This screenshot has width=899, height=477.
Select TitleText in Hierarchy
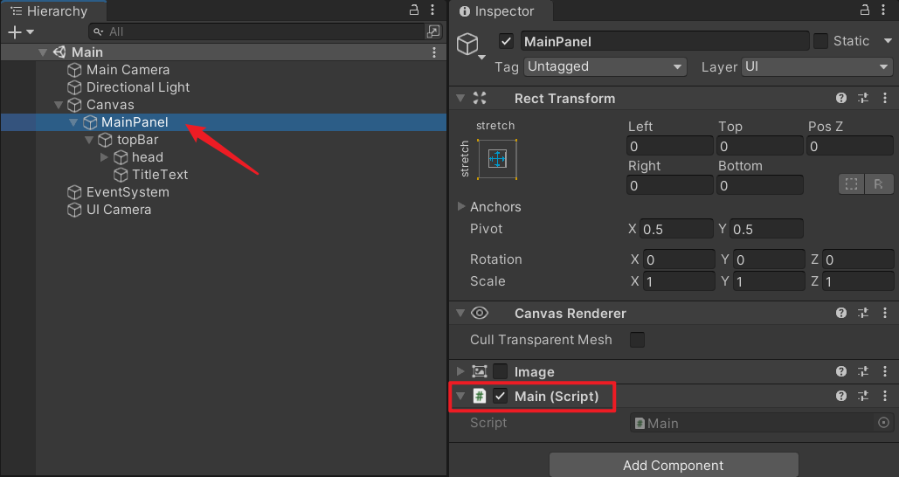(160, 175)
